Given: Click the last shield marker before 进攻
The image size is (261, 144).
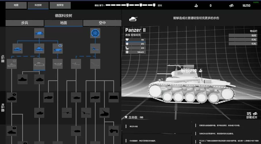Looking at the screenshot, I should 154,5.
